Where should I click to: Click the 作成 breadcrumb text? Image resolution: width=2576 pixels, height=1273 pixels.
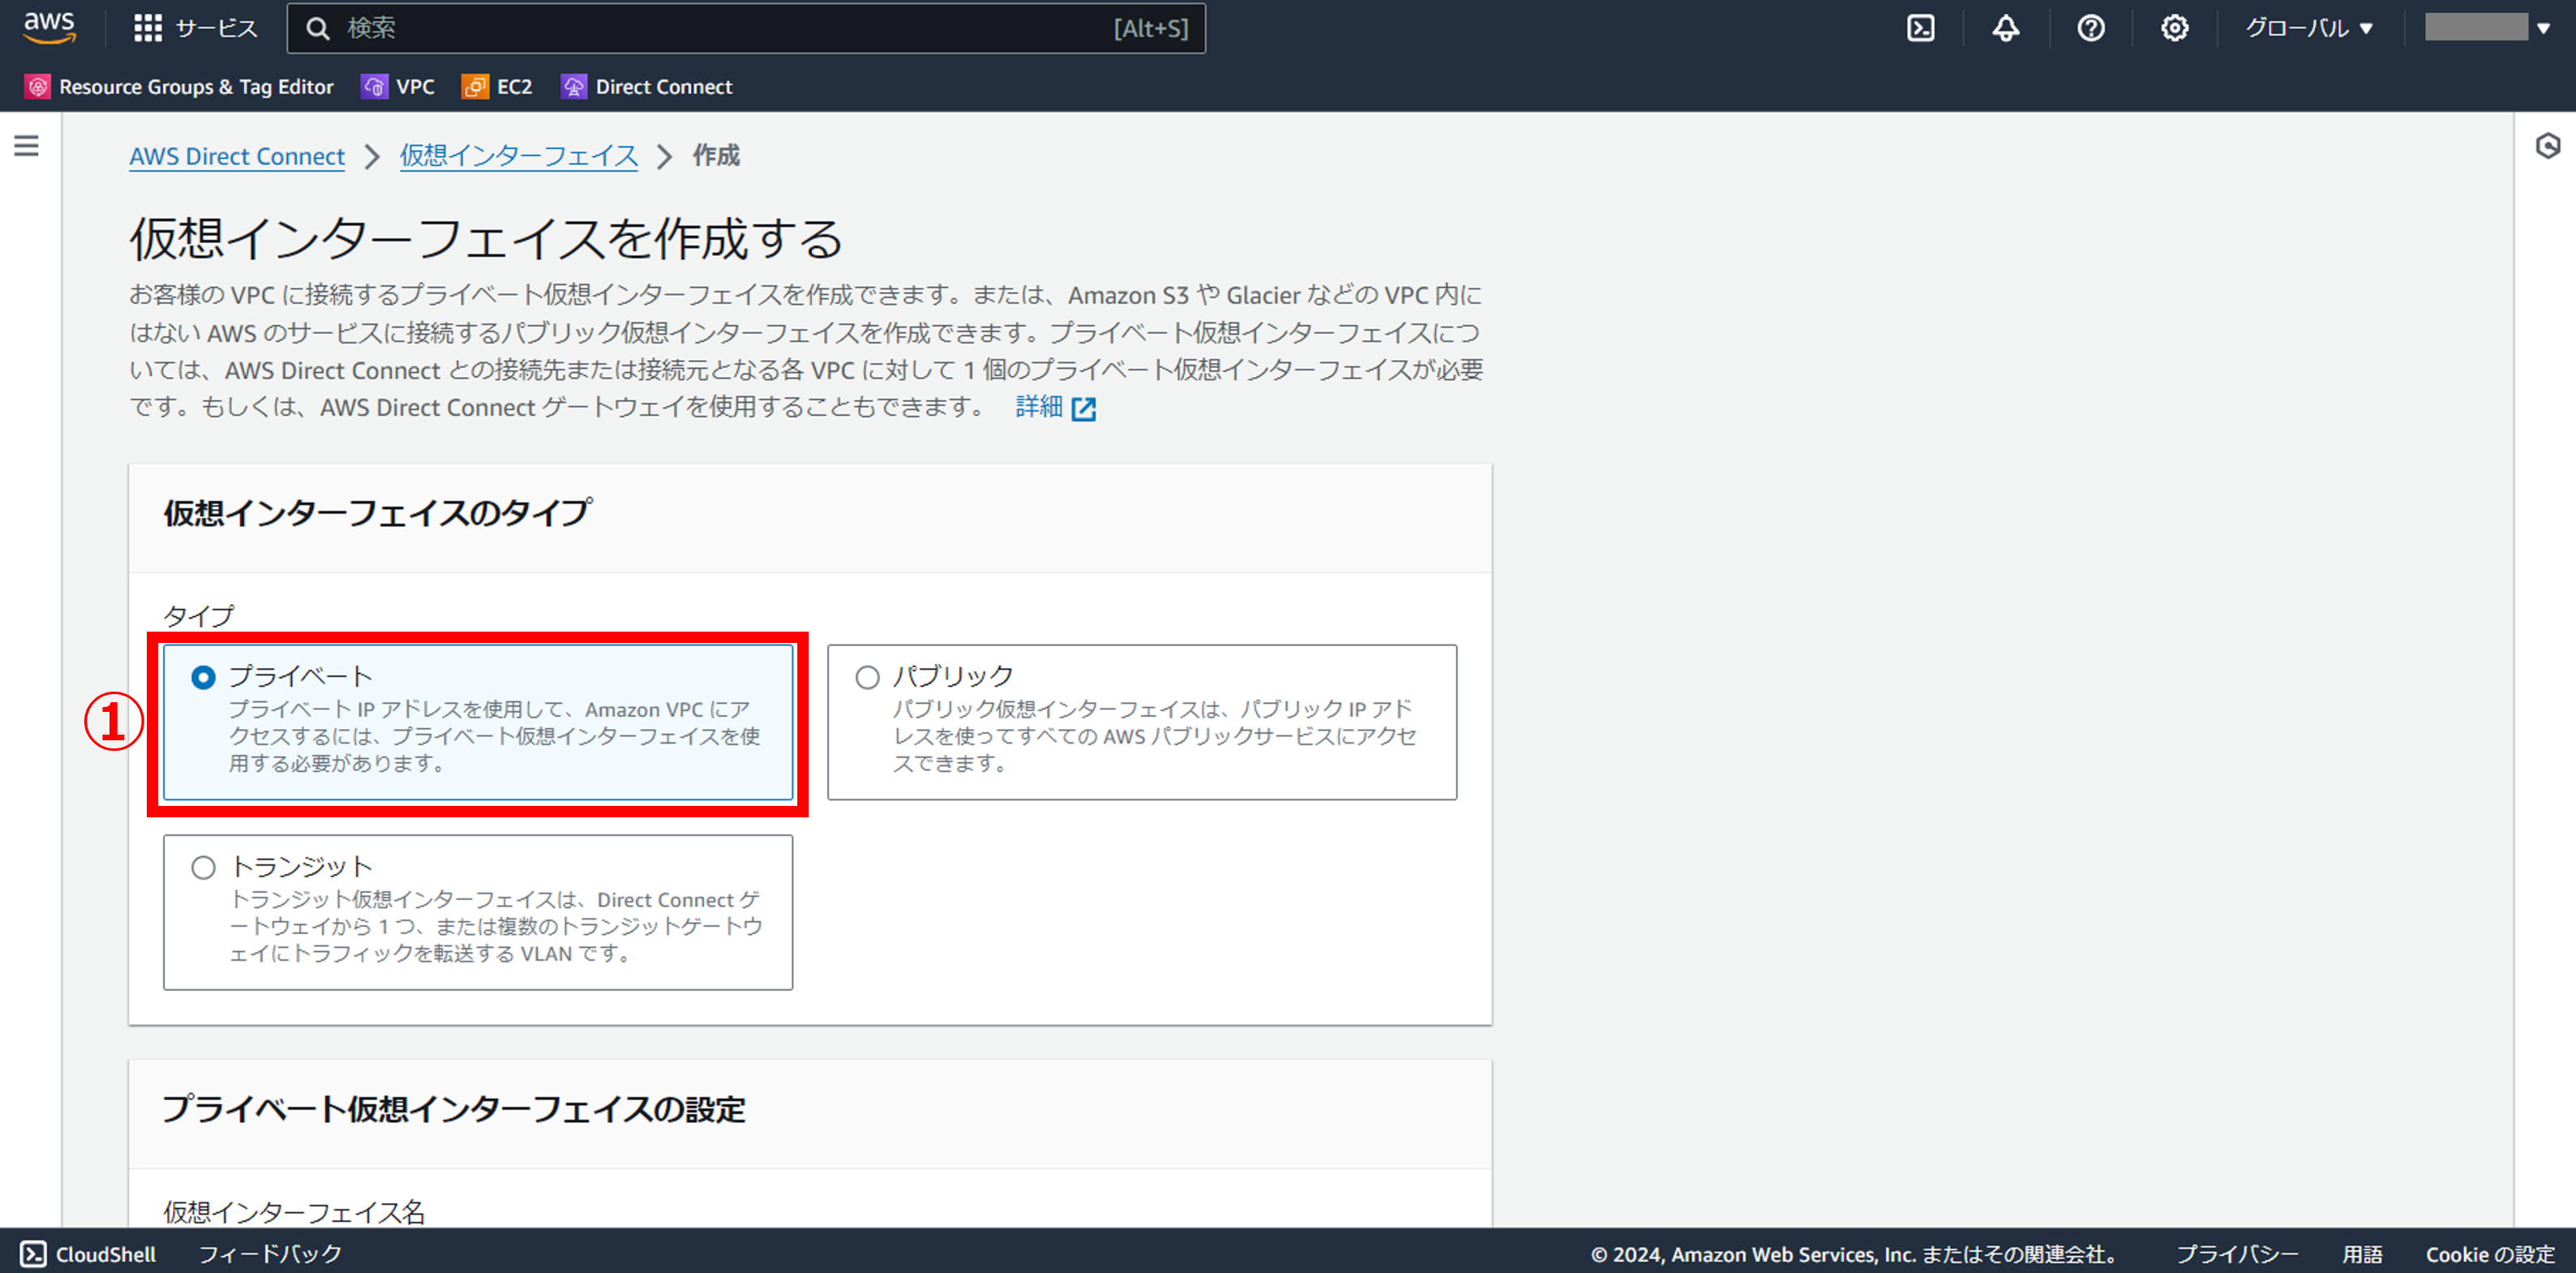point(716,156)
